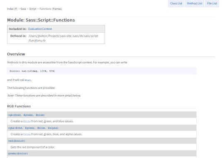This screenshot has width=222, height=158.
Task: Click Color link in rgb description
Action: [27, 122]
